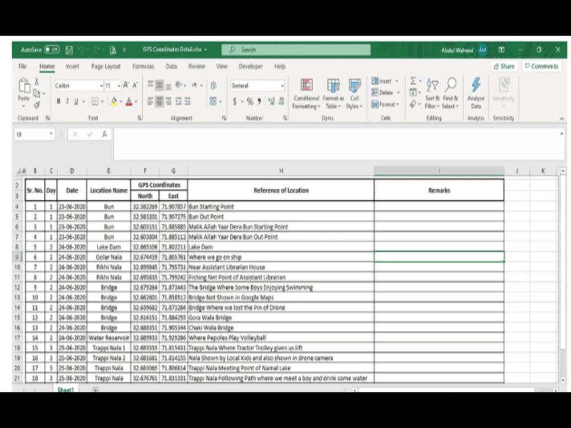Click the Ribbon Display Options icon
This screenshot has width=571, height=428.
pyautogui.click(x=501, y=50)
